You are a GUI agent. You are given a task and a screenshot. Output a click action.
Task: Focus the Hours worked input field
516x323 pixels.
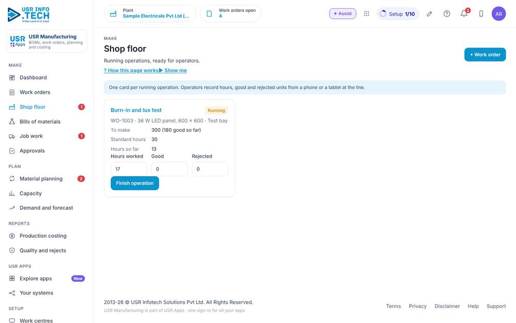coord(128,169)
